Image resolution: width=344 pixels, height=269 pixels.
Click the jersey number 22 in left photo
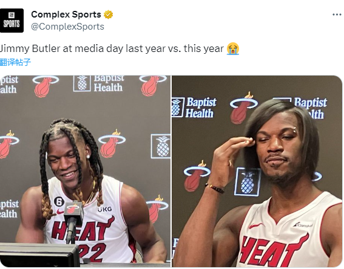click(93, 251)
